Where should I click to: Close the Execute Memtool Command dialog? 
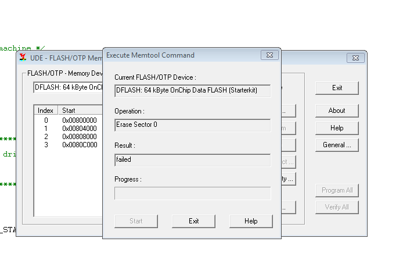coord(269,55)
